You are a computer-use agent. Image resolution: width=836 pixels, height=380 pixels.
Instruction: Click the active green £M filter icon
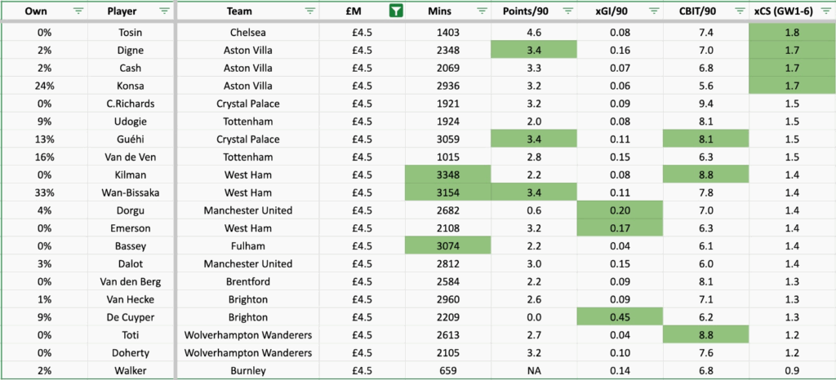396,11
